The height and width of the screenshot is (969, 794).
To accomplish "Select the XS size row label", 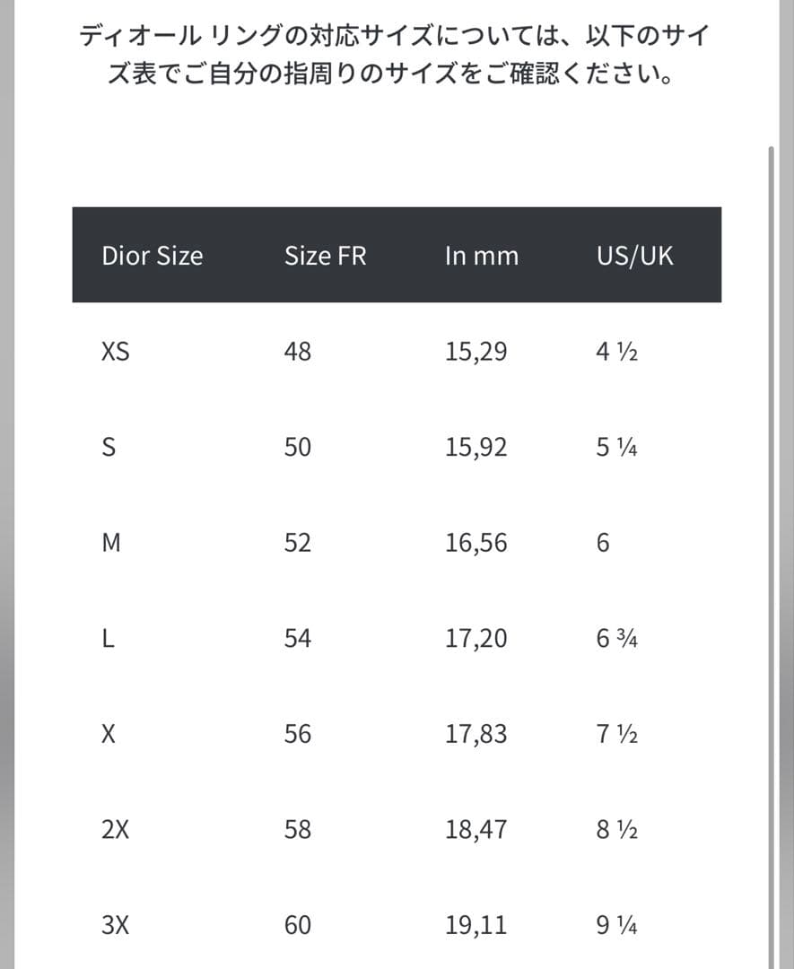I will (116, 352).
